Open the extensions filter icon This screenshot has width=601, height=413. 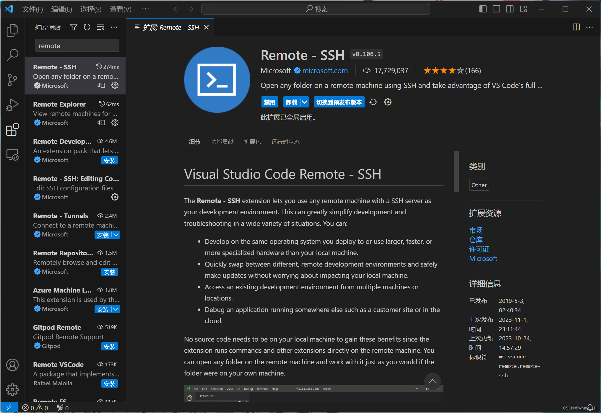(x=73, y=27)
